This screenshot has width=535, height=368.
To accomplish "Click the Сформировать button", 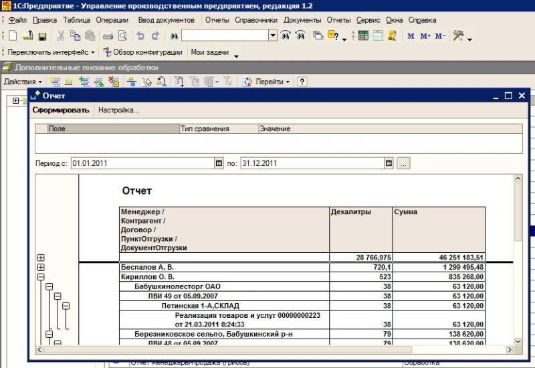I will click(61, 110).
